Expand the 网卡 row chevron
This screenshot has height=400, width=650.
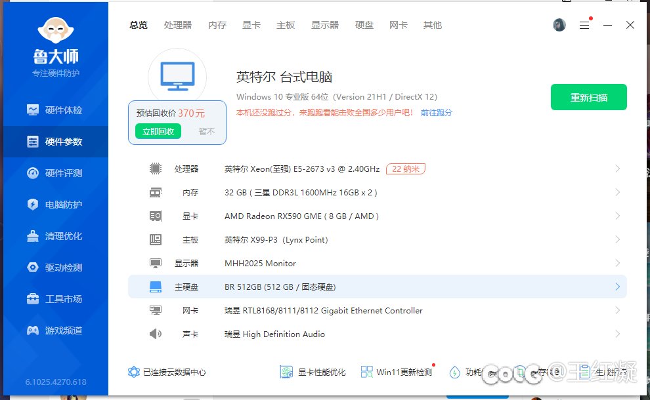pyautogui.click(x=617, y=310)
